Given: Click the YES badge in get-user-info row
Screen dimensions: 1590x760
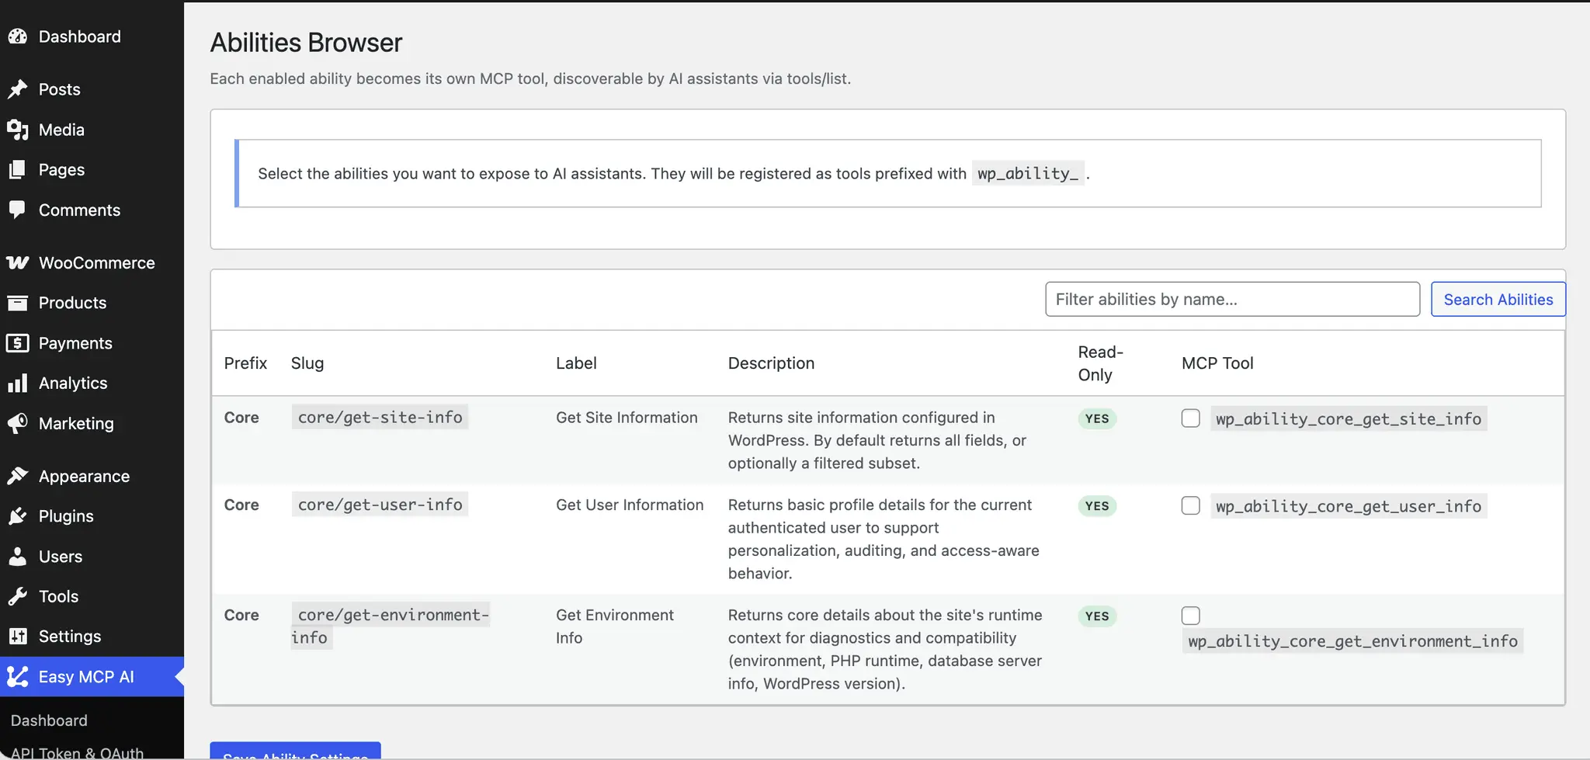Looking at the screenshot, I should [x=1097, y=505].
